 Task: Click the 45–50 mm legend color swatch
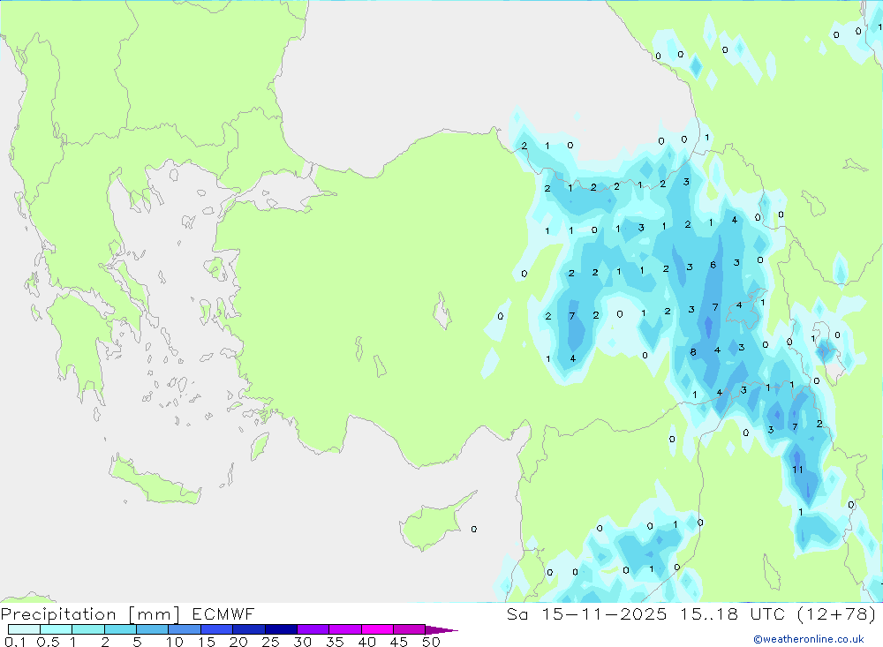(409, 629)
